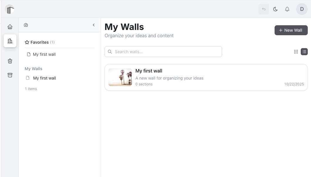Open the user avatar menu labeled D
Screen dimensions: 311x177
pos(302,9)
